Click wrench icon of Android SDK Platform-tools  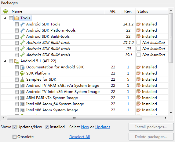[22, 30]
